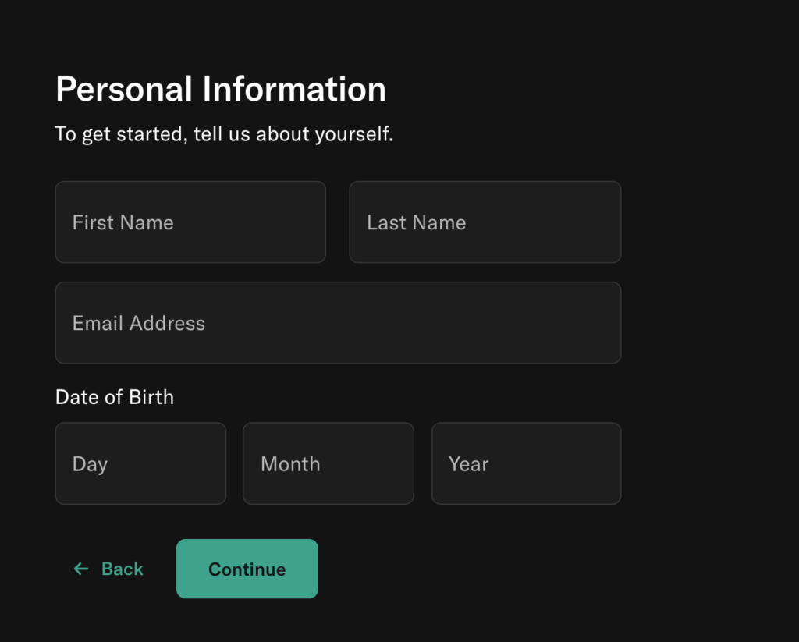Click the Day field under Date of Birth
The height and width of the screenshot is (642, 799).
[140, 463]
